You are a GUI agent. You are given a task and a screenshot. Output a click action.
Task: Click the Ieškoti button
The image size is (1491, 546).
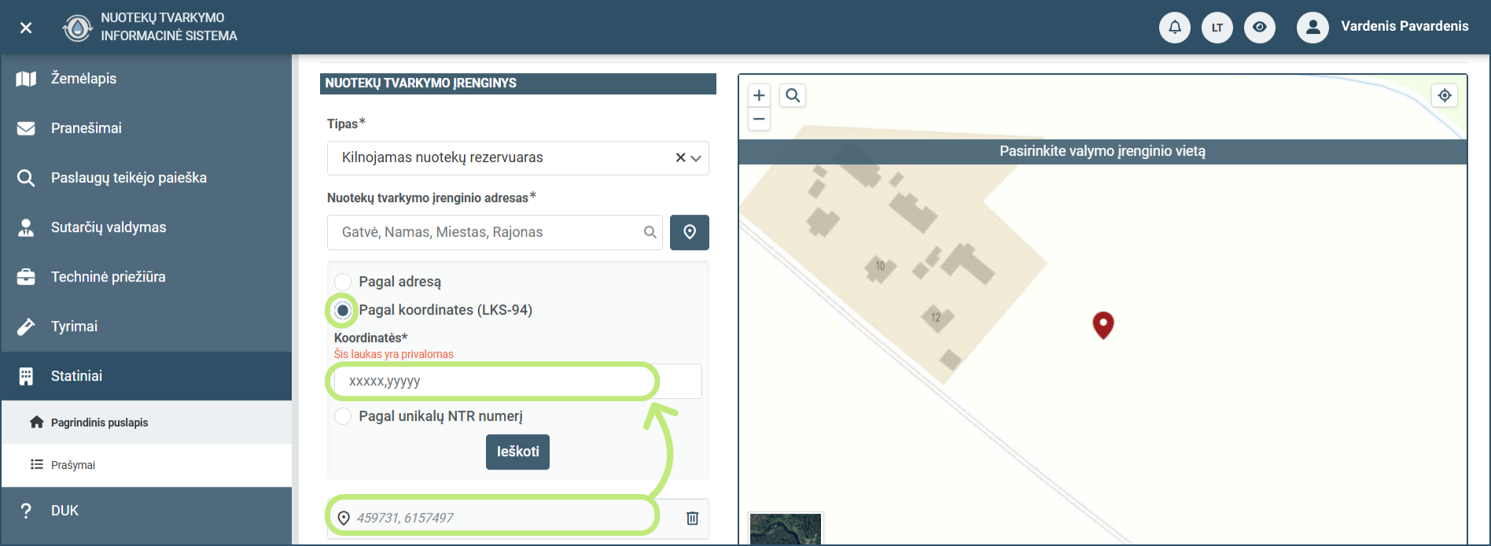click(x=517, y=452)
